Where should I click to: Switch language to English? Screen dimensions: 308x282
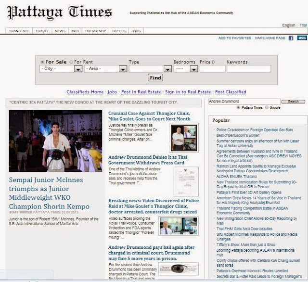pyautogui.click(x=289, y=25)
